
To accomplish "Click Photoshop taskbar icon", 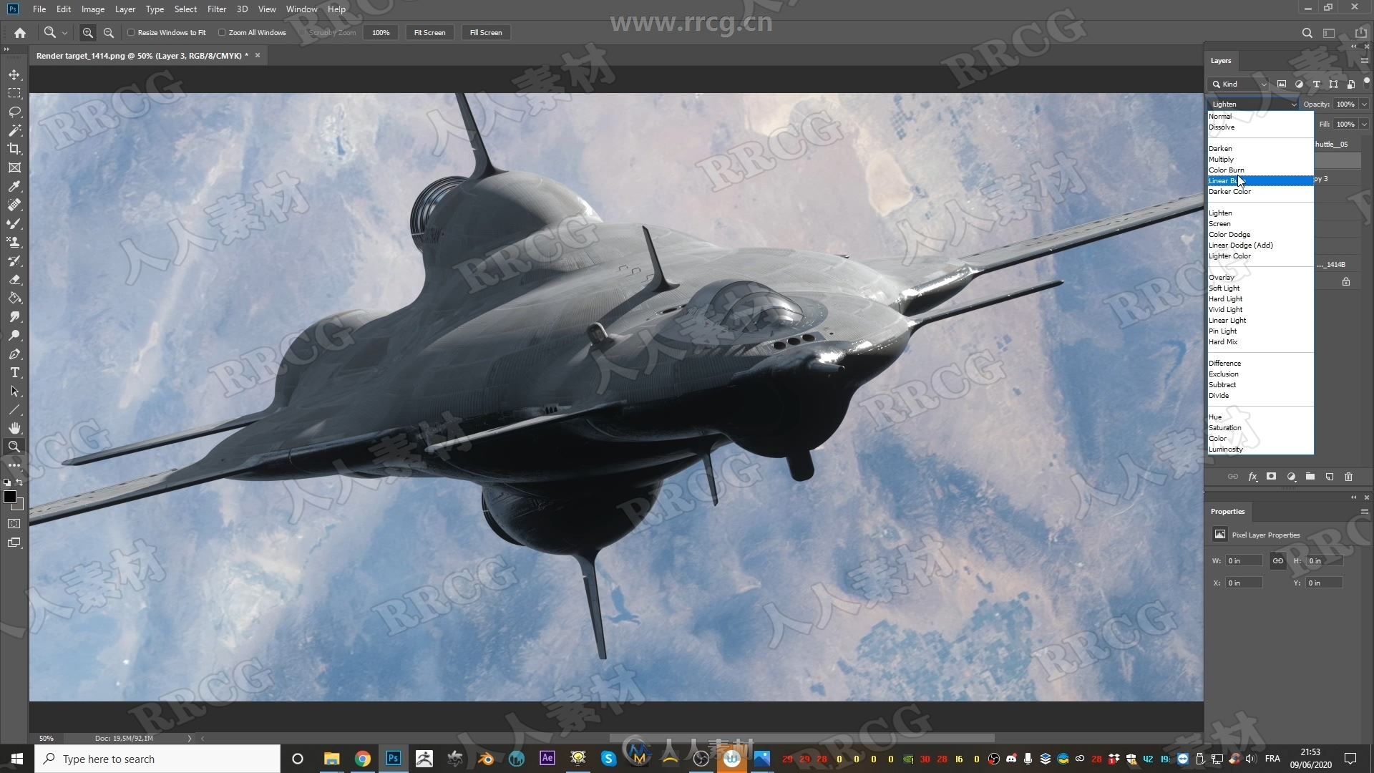I will tap(393, 758).
